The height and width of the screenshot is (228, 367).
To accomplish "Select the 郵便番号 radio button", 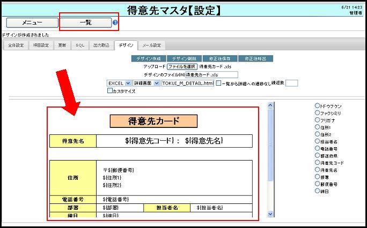I will coord(317,184).
